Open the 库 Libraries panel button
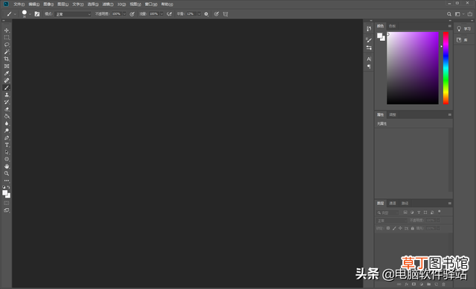 point(463,40)
